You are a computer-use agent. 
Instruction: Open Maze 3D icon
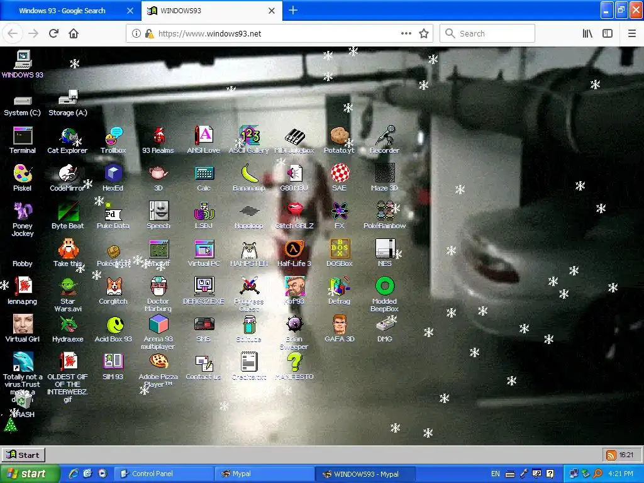(x=384, y=178)
